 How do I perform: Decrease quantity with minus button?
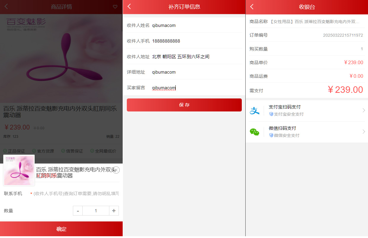(78, 211)
